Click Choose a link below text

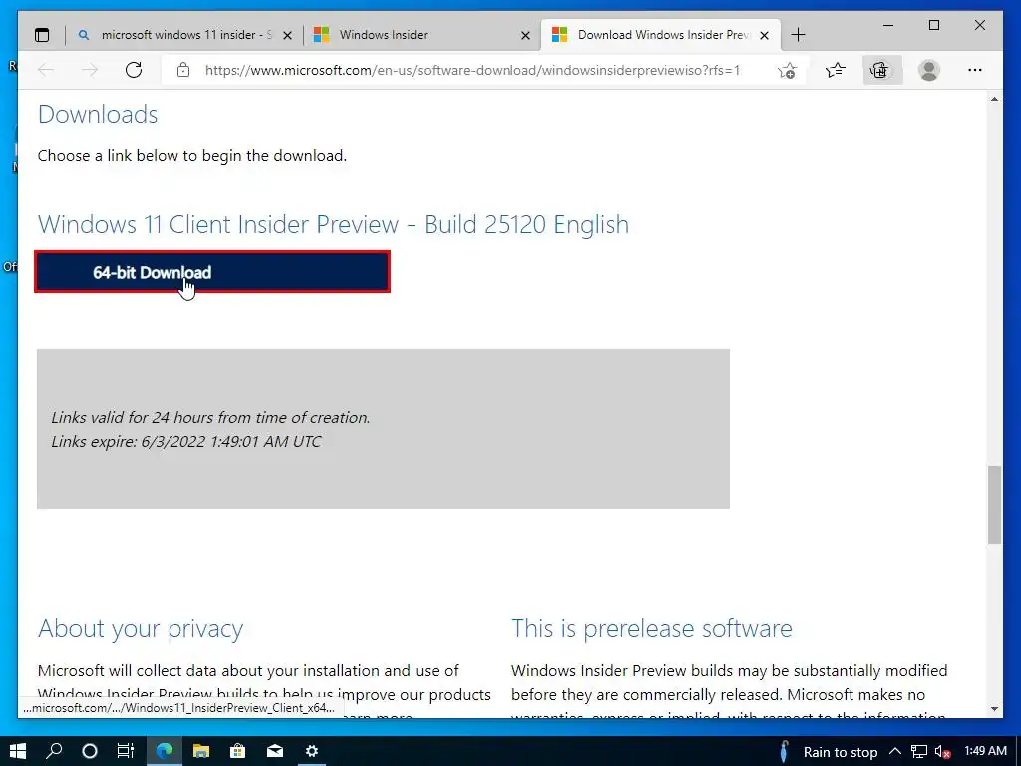tap(192, 155)
